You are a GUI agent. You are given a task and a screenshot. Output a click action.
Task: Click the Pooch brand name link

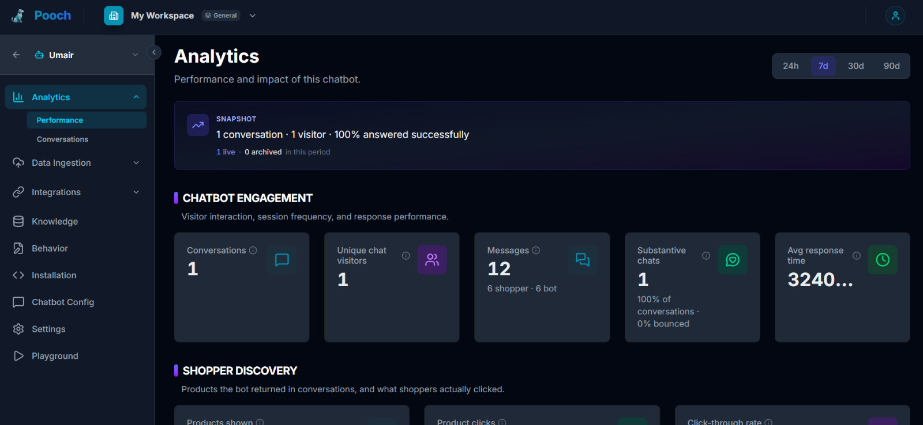click(x=52, y=16)
